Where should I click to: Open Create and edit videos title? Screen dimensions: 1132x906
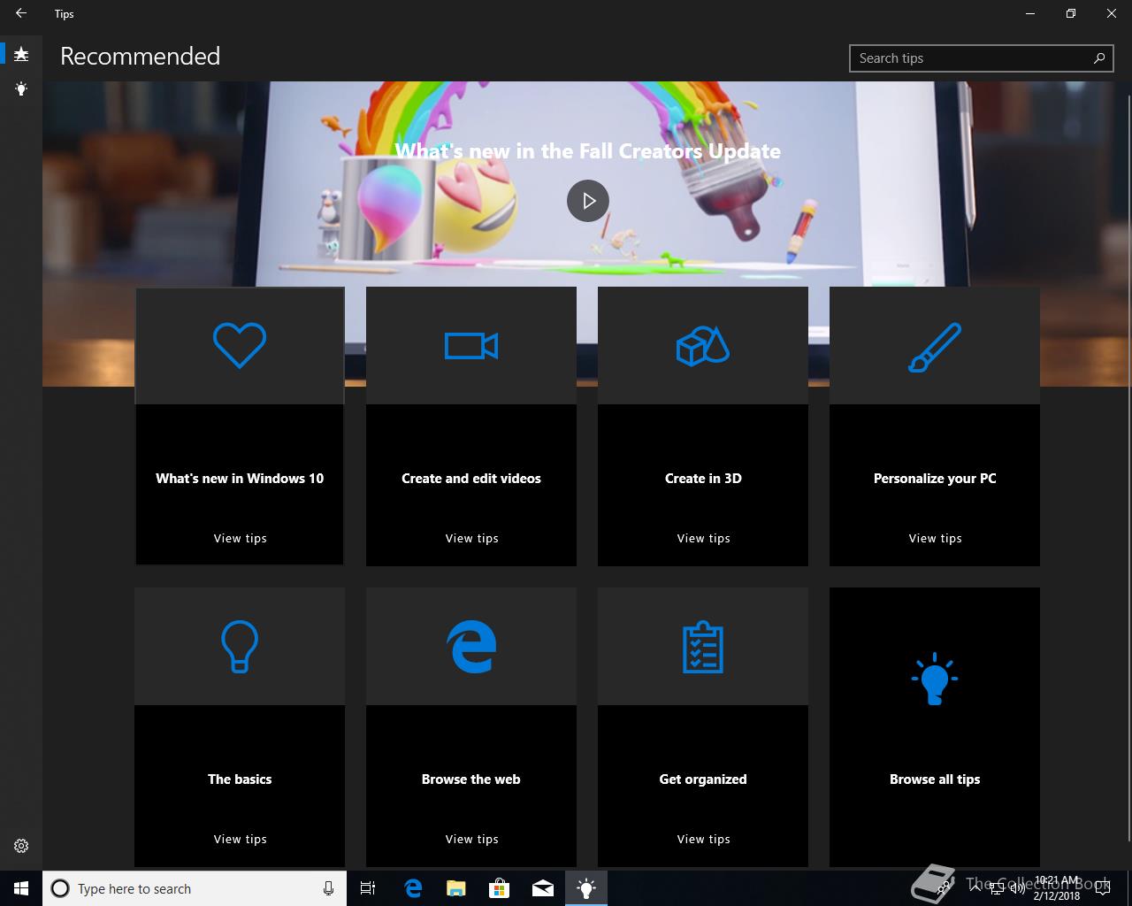(471, 479)
